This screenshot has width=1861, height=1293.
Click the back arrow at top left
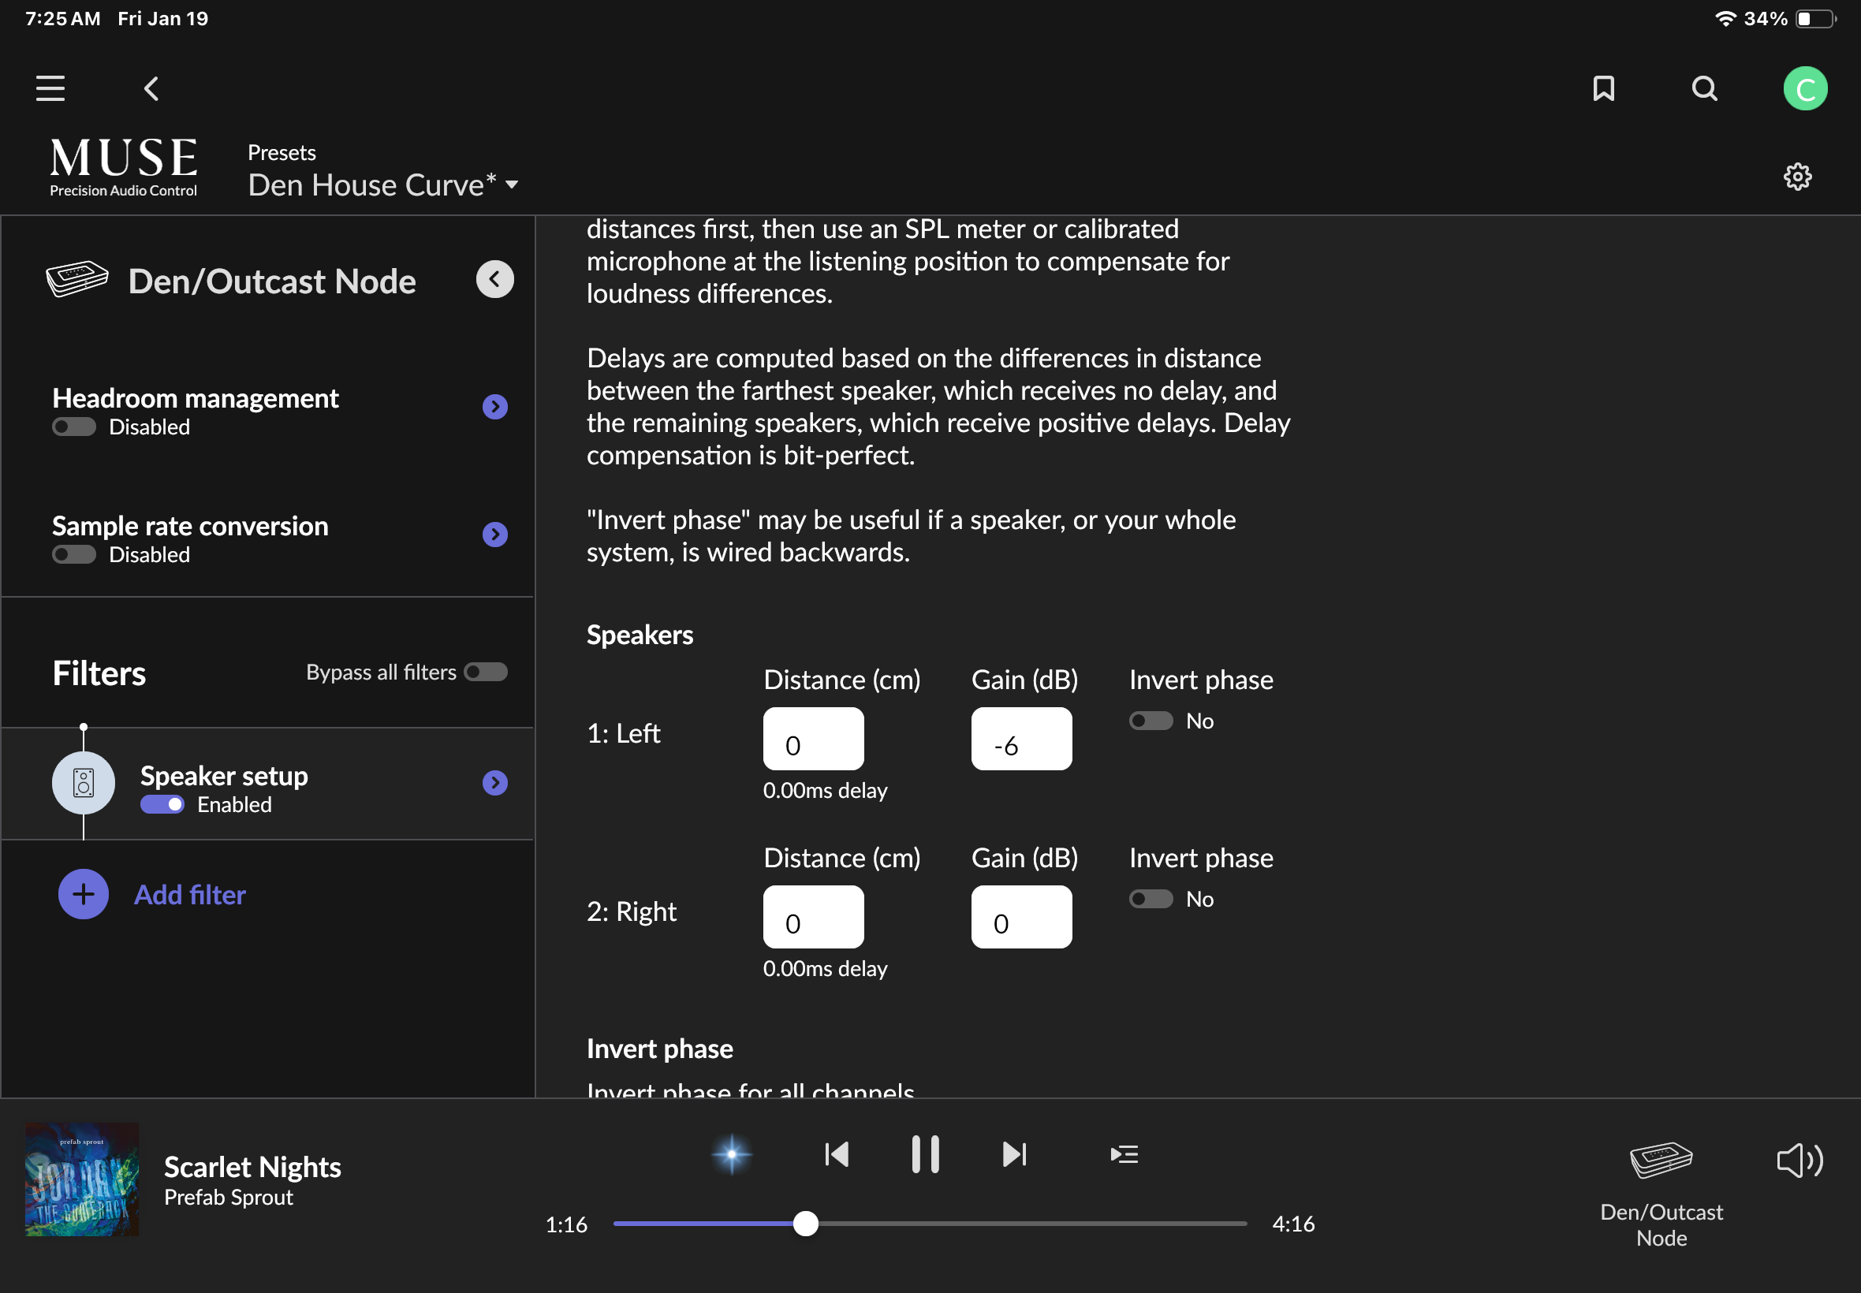click(x=151, y=88)
